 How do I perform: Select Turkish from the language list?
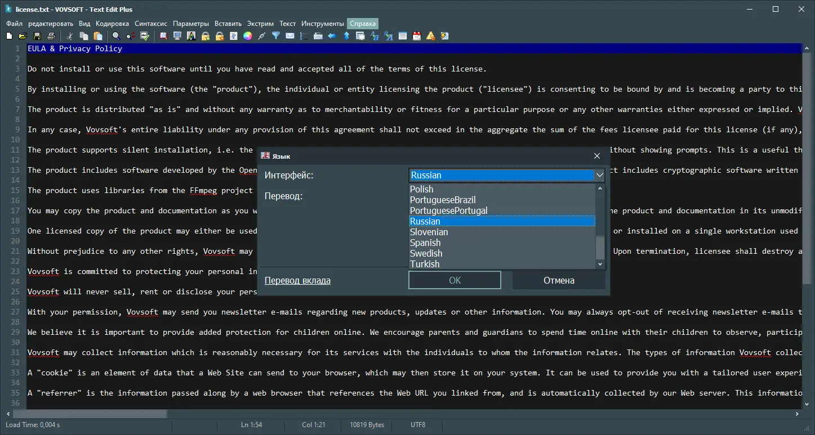click(x=502, y=264)
